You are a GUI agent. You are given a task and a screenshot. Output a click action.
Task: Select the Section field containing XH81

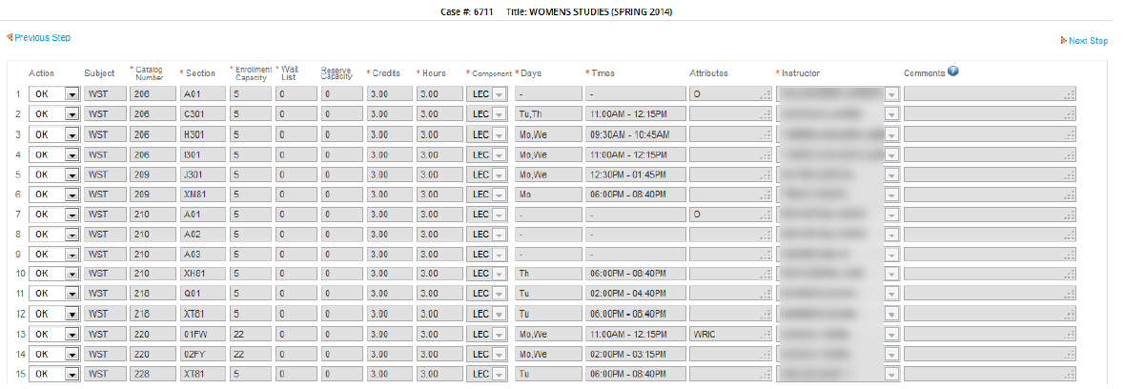(203, 275)
